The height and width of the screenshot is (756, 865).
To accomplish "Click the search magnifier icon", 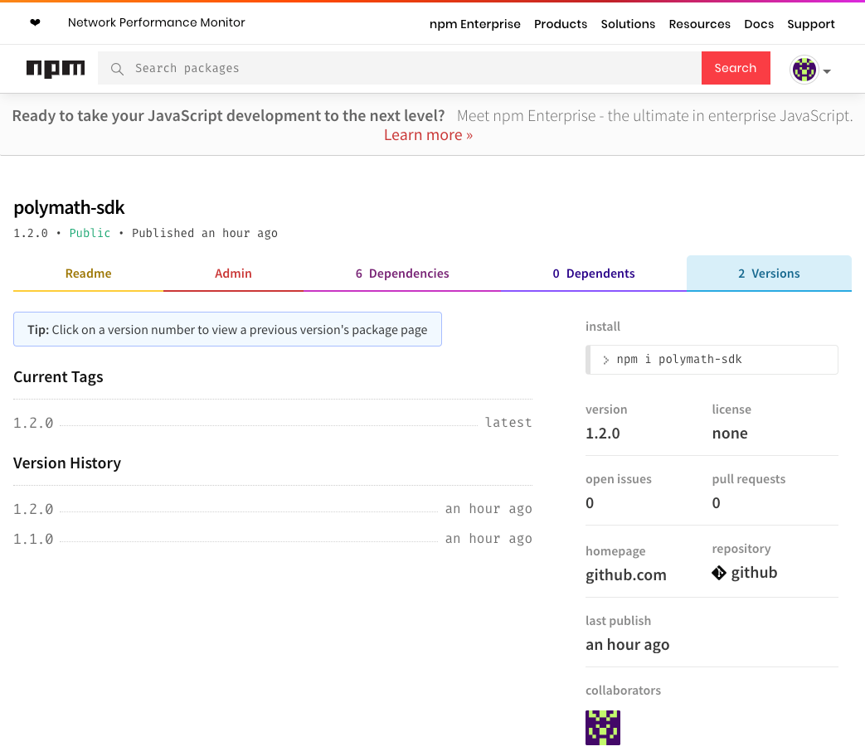I will click(117, 69).
